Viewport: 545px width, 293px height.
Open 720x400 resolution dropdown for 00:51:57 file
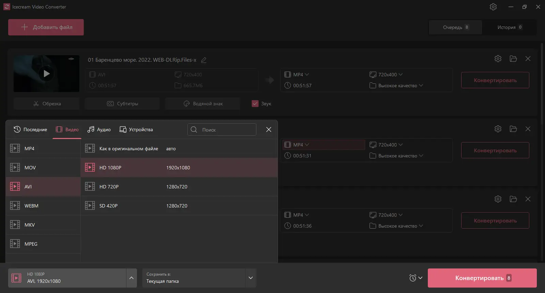point(386,75)
